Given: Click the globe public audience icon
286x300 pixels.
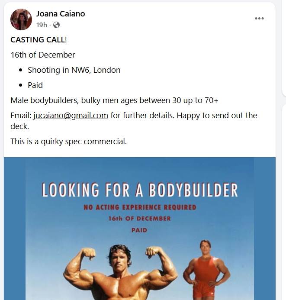Looking at the screenshot, I should (56, 25).
